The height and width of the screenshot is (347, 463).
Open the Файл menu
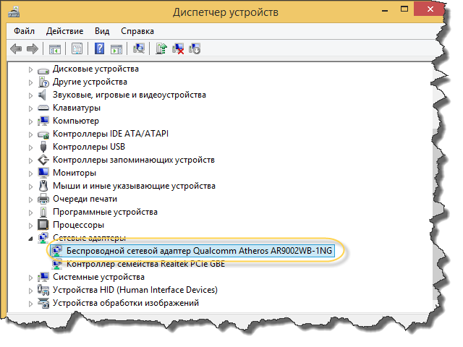point(24,31)
